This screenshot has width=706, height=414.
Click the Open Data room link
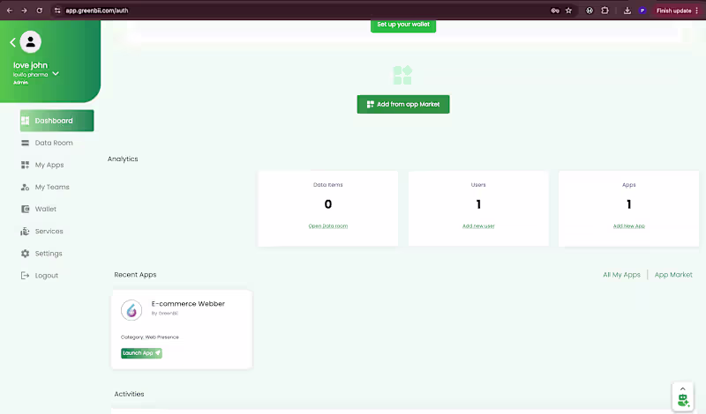click(x=327, y=226)
